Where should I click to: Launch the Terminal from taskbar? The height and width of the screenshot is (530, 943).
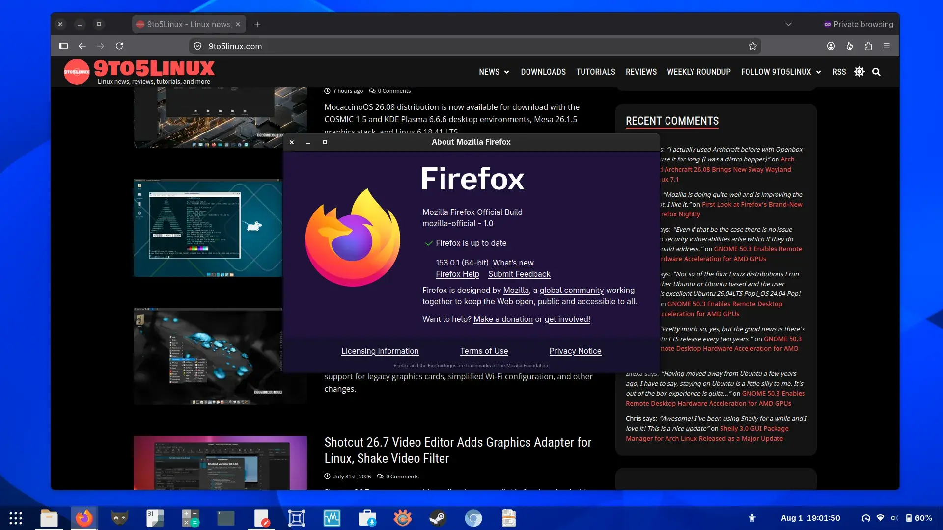click(226, 518)
